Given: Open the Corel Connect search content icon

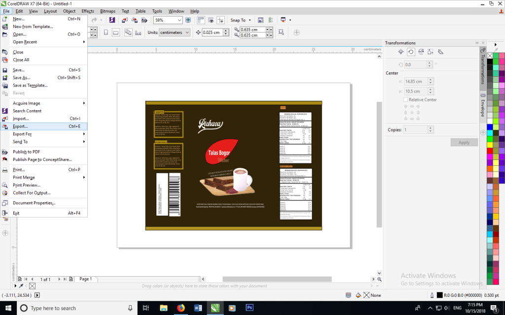Looking at the screenshot, I should (x=112, y=20).
